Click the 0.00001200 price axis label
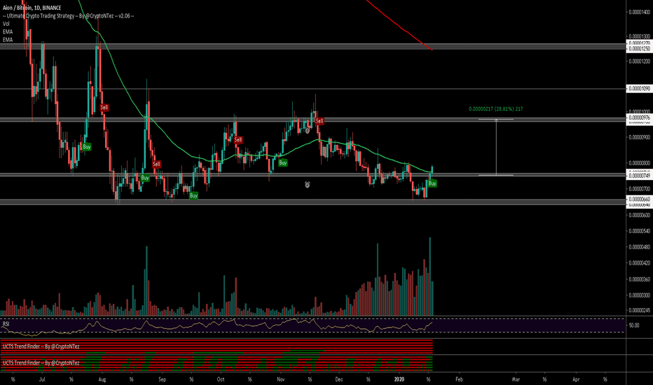Viewport: 653px width, 385px height. [639, 61]
